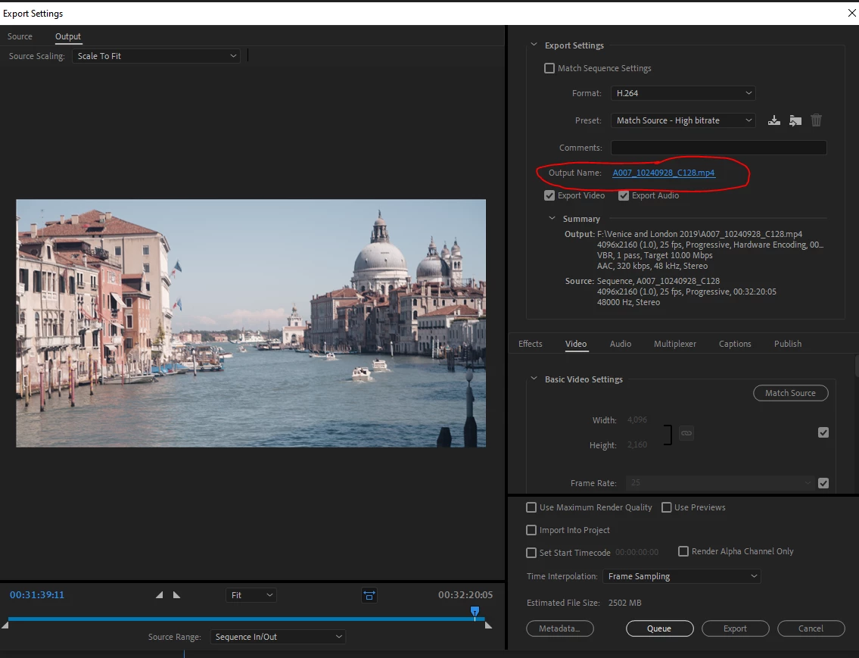Click the Match Source button

click(791, 393)
